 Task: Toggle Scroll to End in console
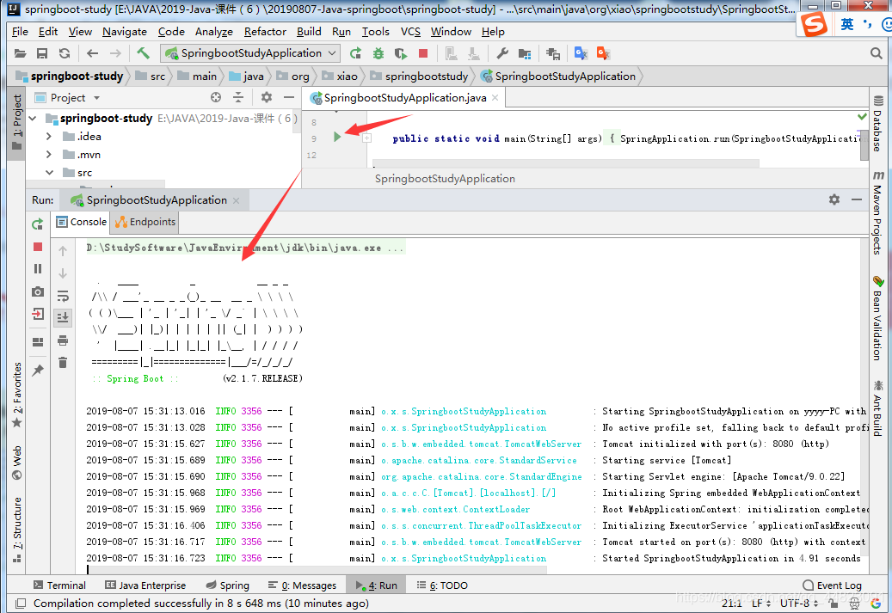(63, 318)
